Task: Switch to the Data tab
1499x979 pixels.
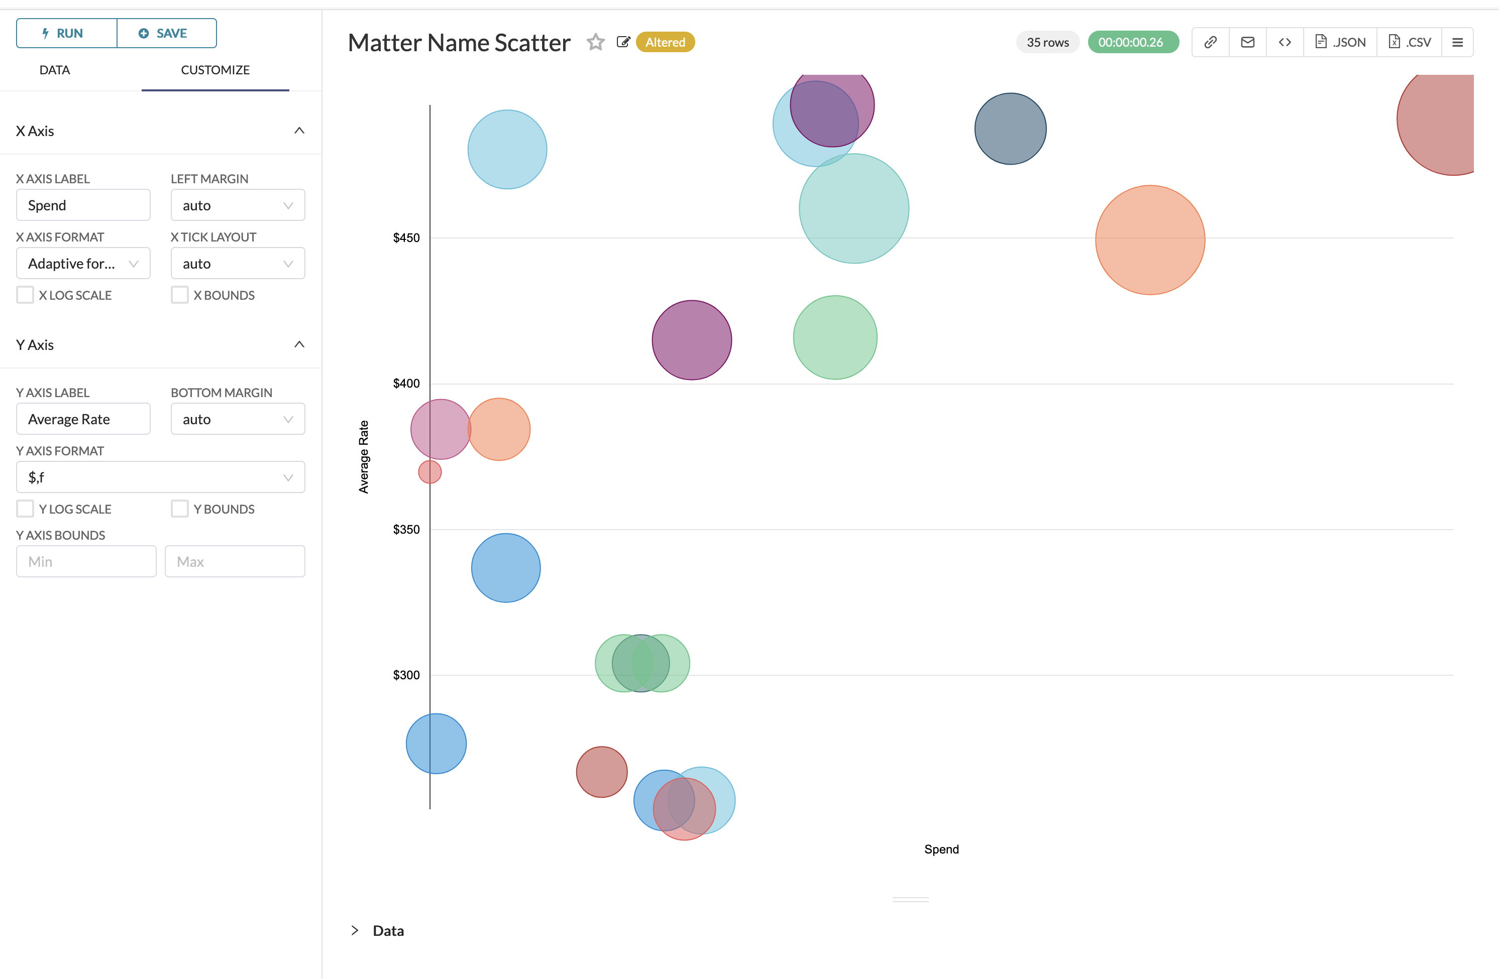Action: click(x=54, y=70)
